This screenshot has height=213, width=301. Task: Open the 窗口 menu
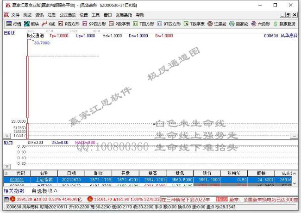click(108, 15)
